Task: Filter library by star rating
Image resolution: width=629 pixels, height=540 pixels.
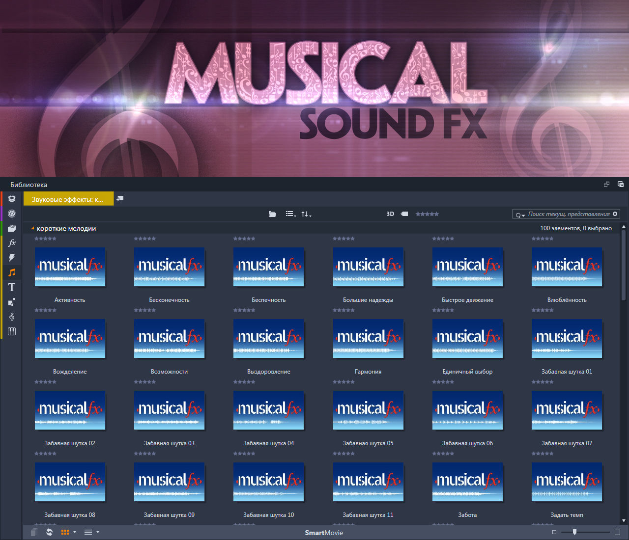Action: click(427, 214)
